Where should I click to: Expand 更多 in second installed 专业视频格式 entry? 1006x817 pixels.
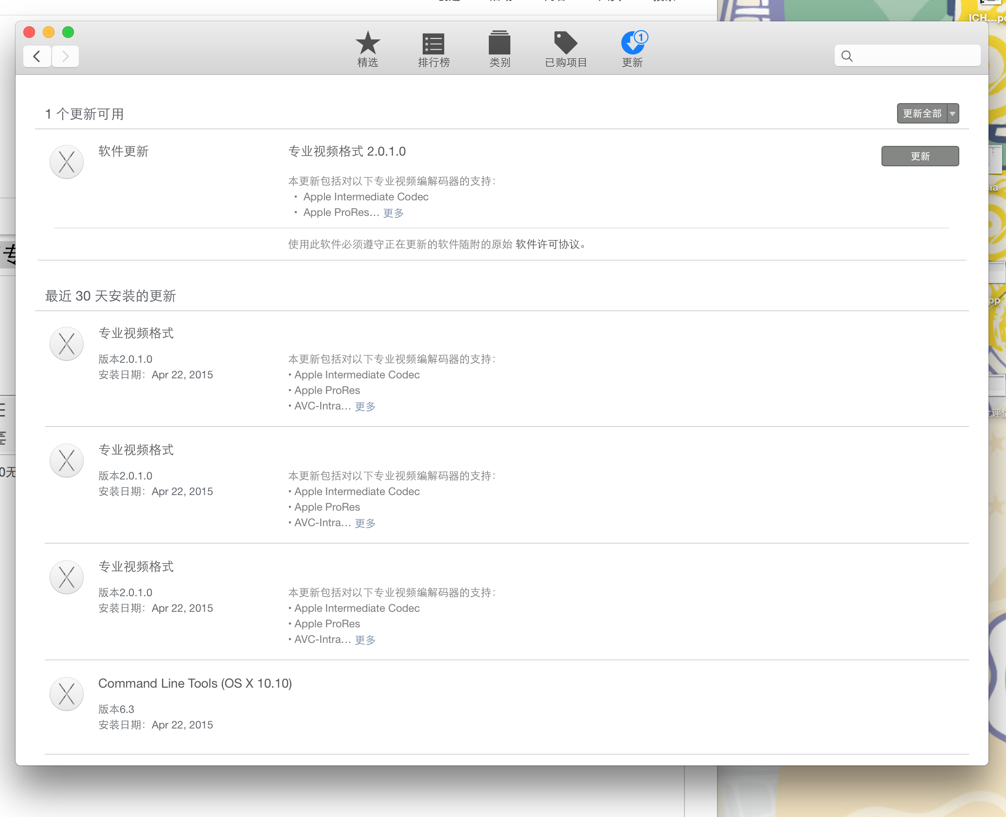point(365,523)
